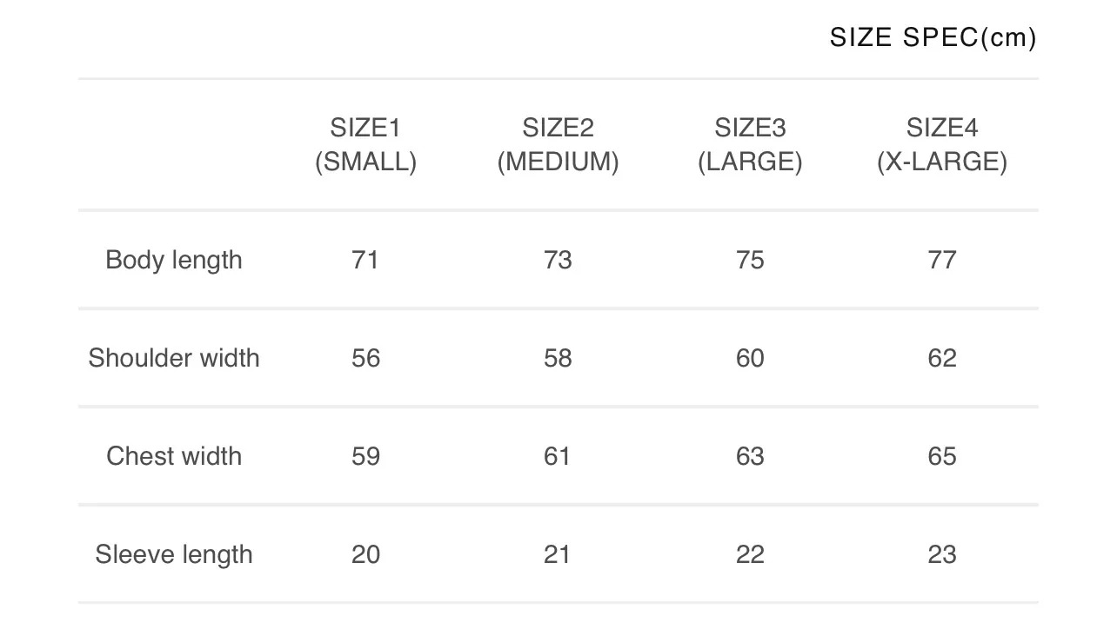1117x629 pixels.
Task: Click chest width value 59 for Small
Action: tap(365, 456)
